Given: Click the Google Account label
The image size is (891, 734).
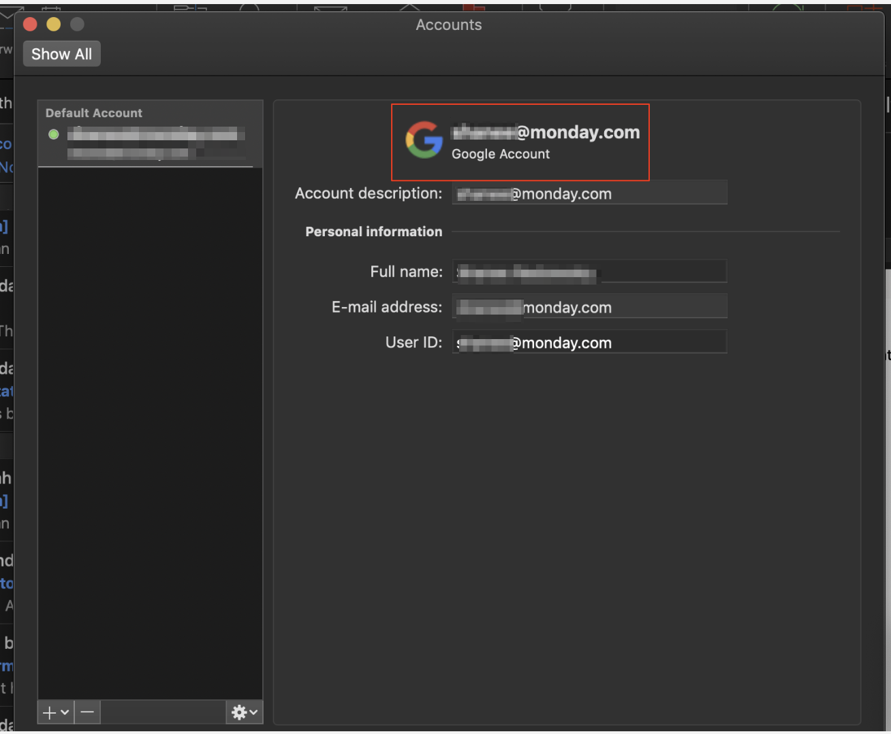Looking at the screenshot, I should pyautogui.click(x=501, y=154).
